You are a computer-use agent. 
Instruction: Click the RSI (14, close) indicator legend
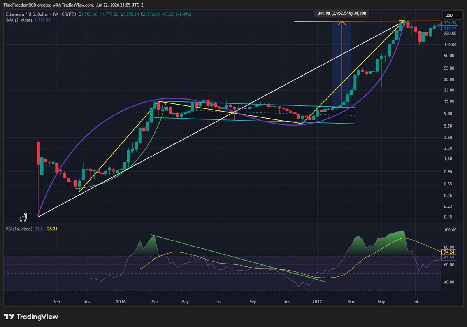coord(19,229)
